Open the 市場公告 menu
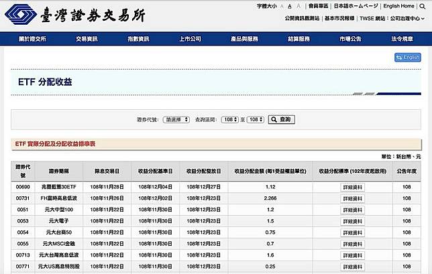Viewport: 432px width, 274px height. 350,39
